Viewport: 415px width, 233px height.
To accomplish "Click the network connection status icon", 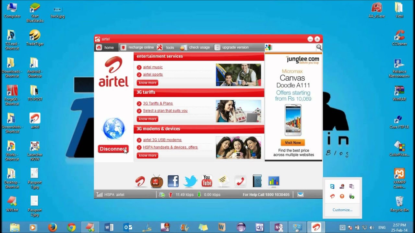I will tap(162, 194).
